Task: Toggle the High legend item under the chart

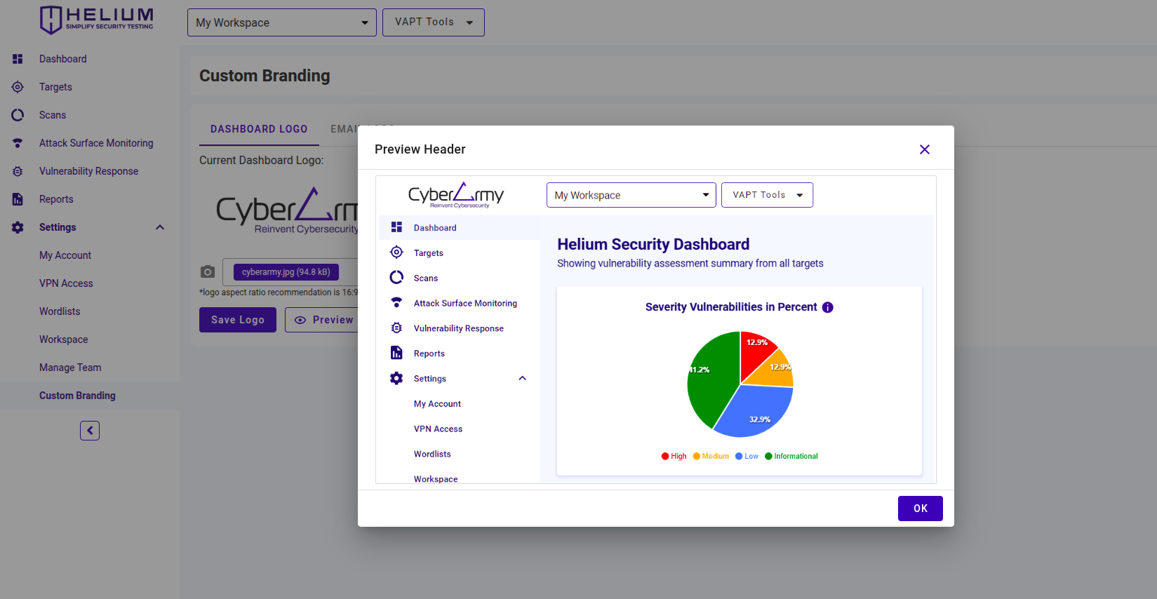Action: pos(674,456)
